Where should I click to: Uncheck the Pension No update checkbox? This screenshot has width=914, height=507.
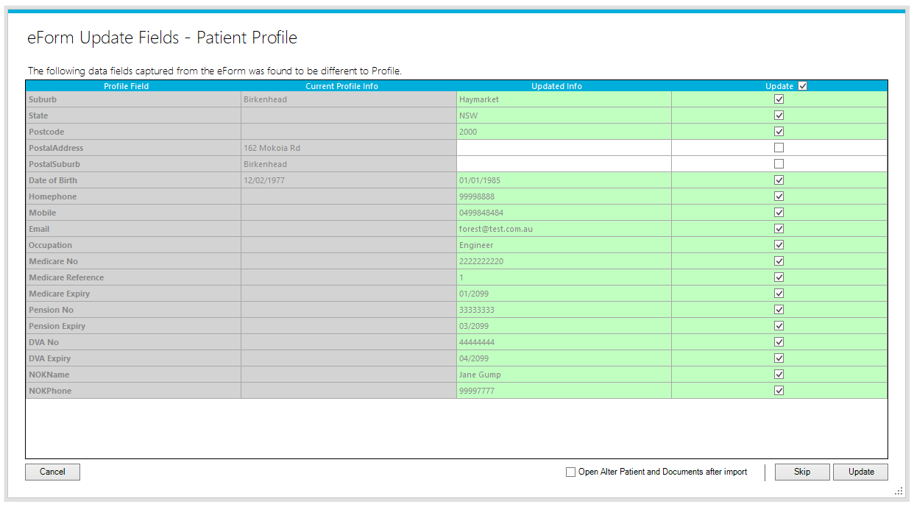pos(779,310)
